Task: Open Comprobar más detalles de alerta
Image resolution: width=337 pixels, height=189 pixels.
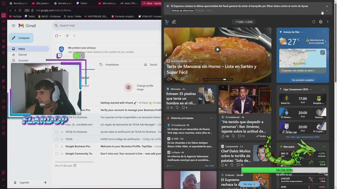Action: (x=298, y=71)
